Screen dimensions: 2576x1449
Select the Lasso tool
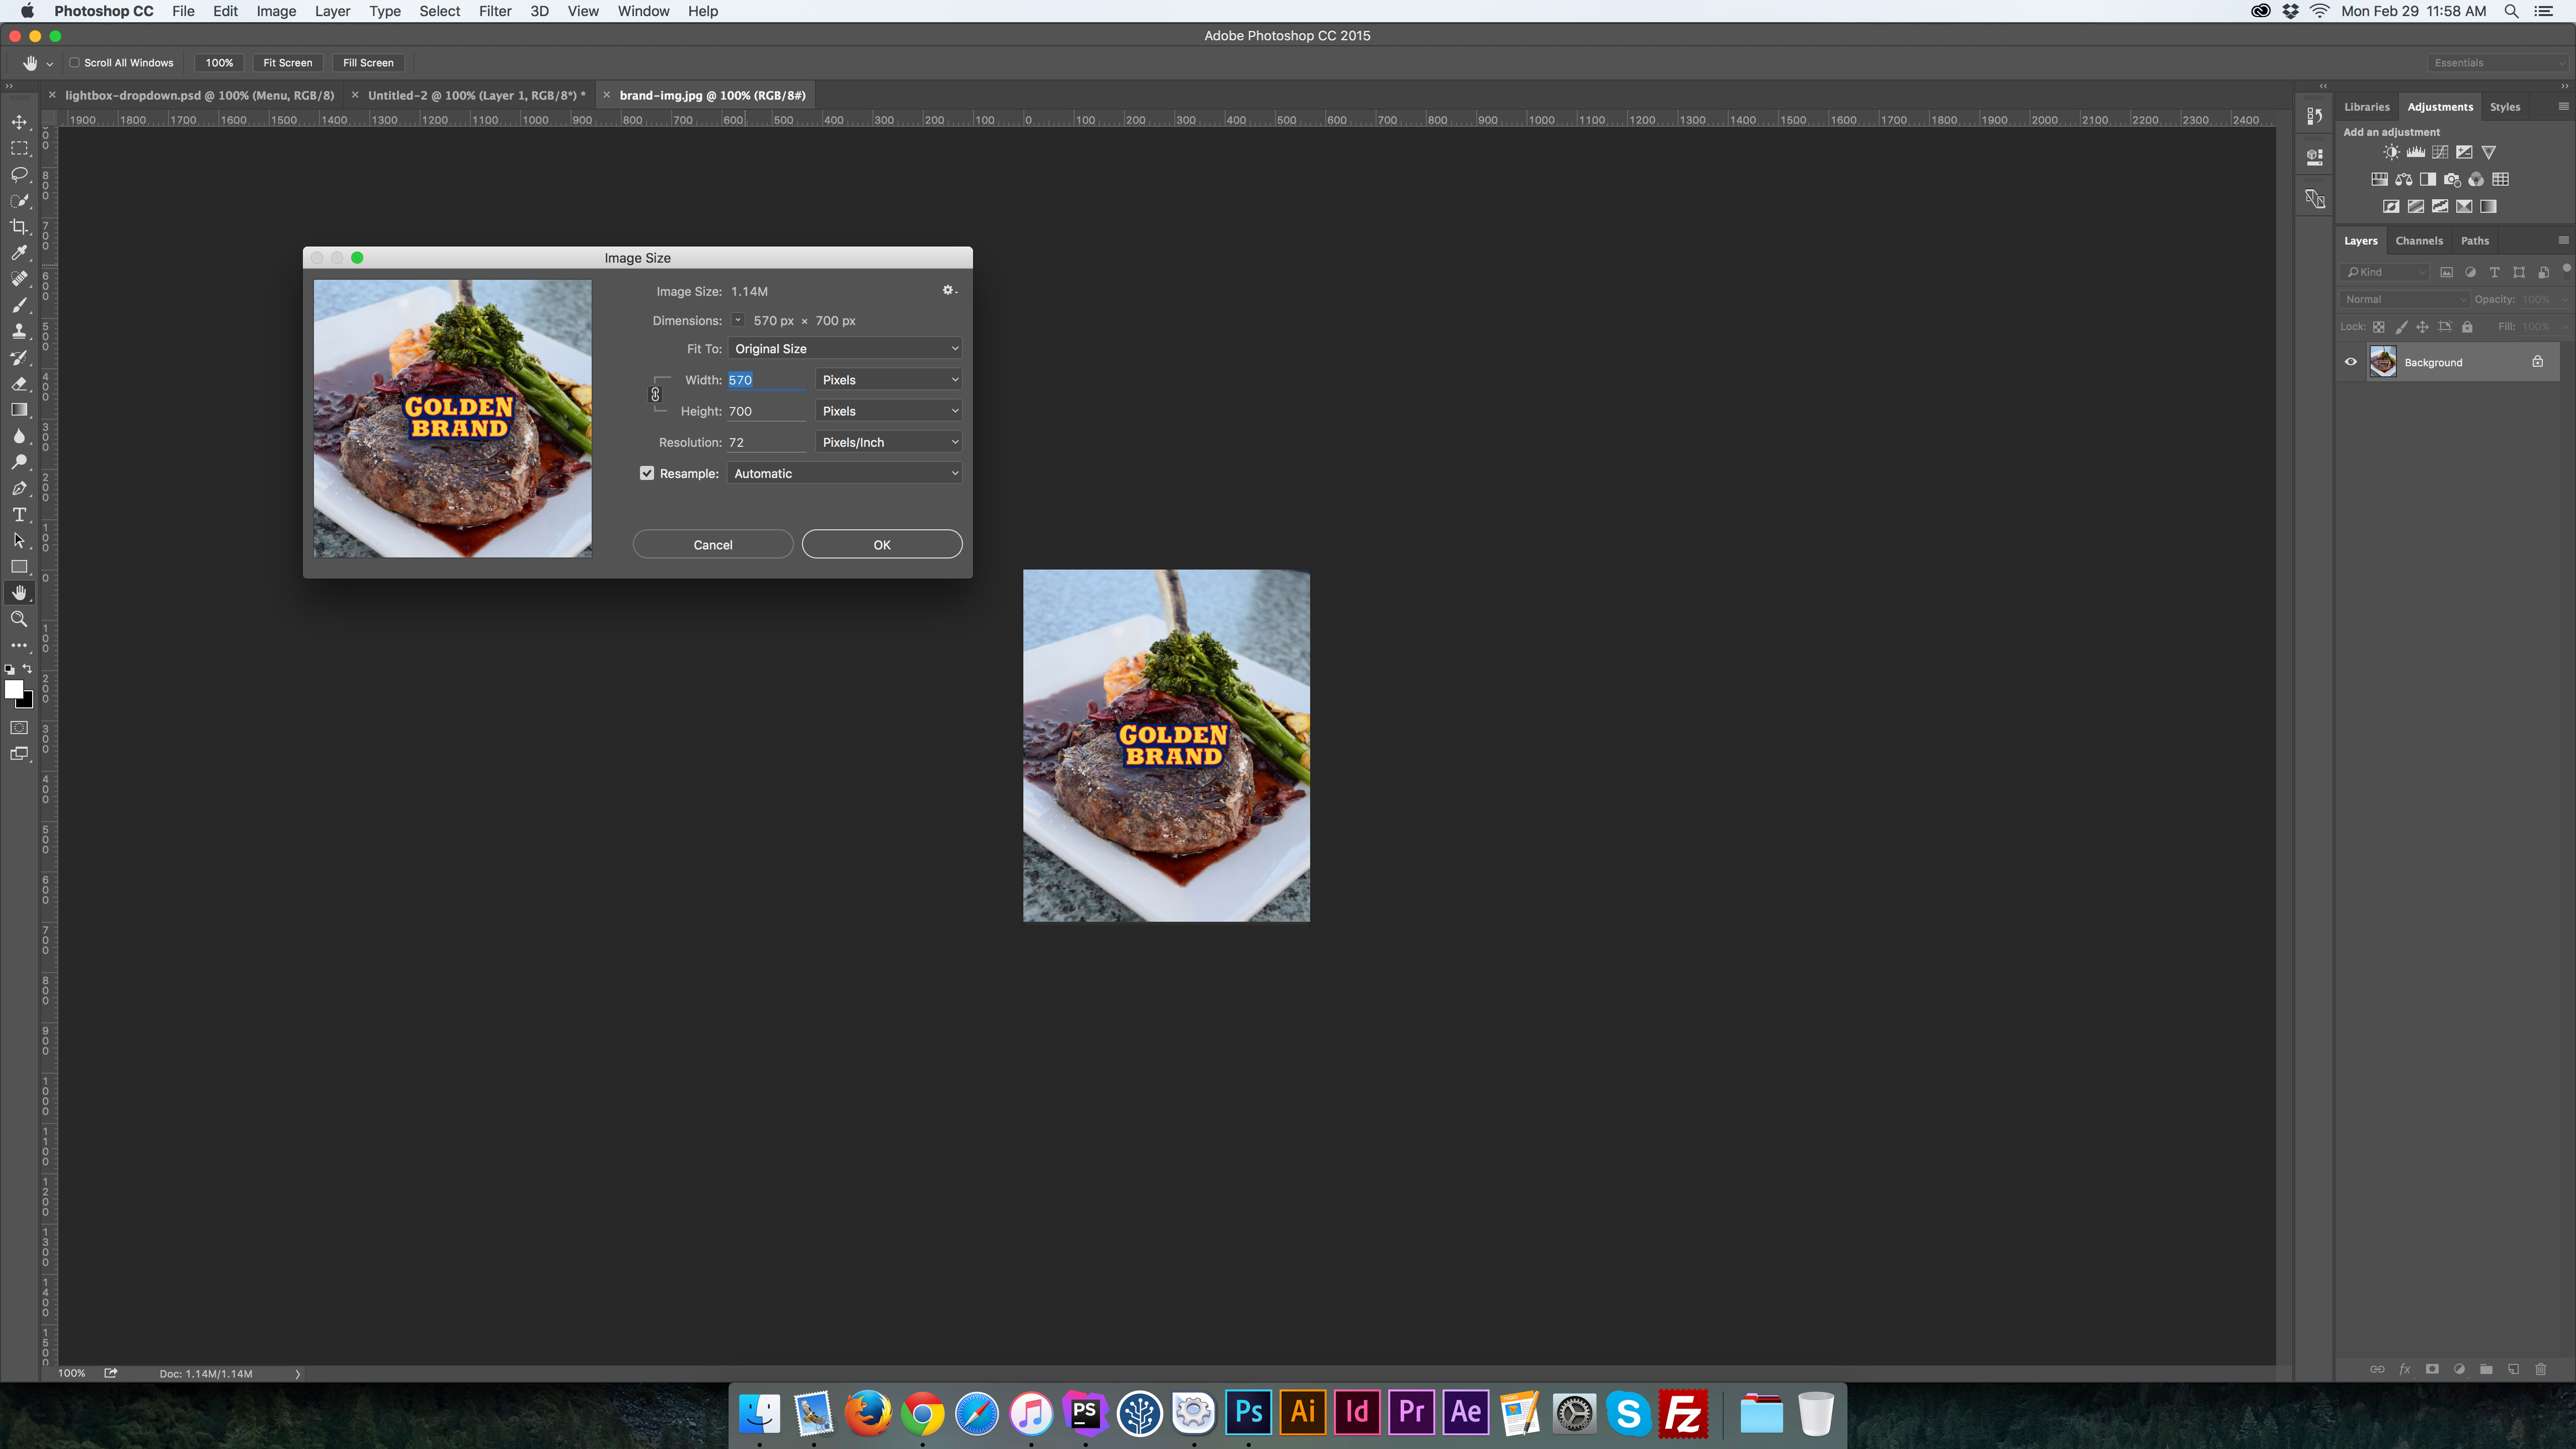click(x=19, y=174)
